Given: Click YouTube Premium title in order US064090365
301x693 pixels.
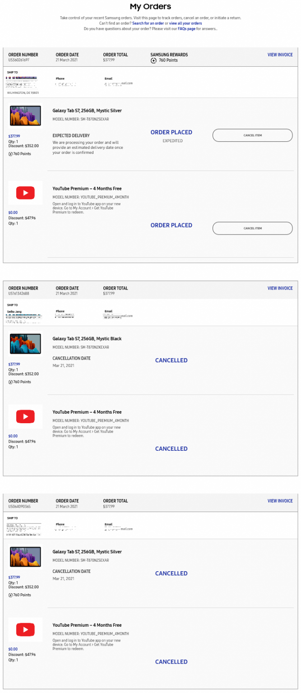Looking at the screenshot, I should [x=87, y=625].
